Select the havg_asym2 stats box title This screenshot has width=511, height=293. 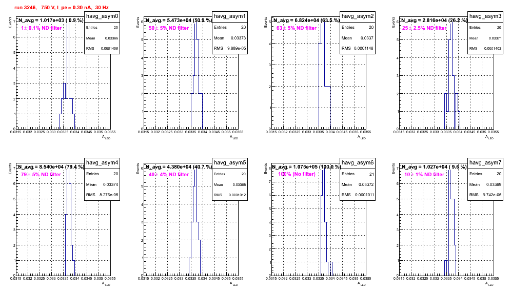pyautogui.click(x=358, y=16)
